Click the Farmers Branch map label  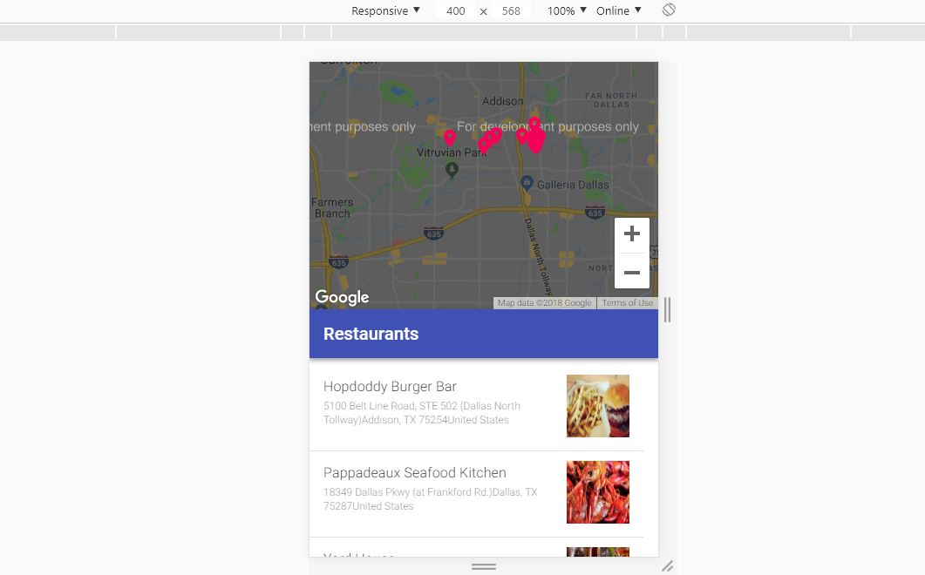coord(332,207)
